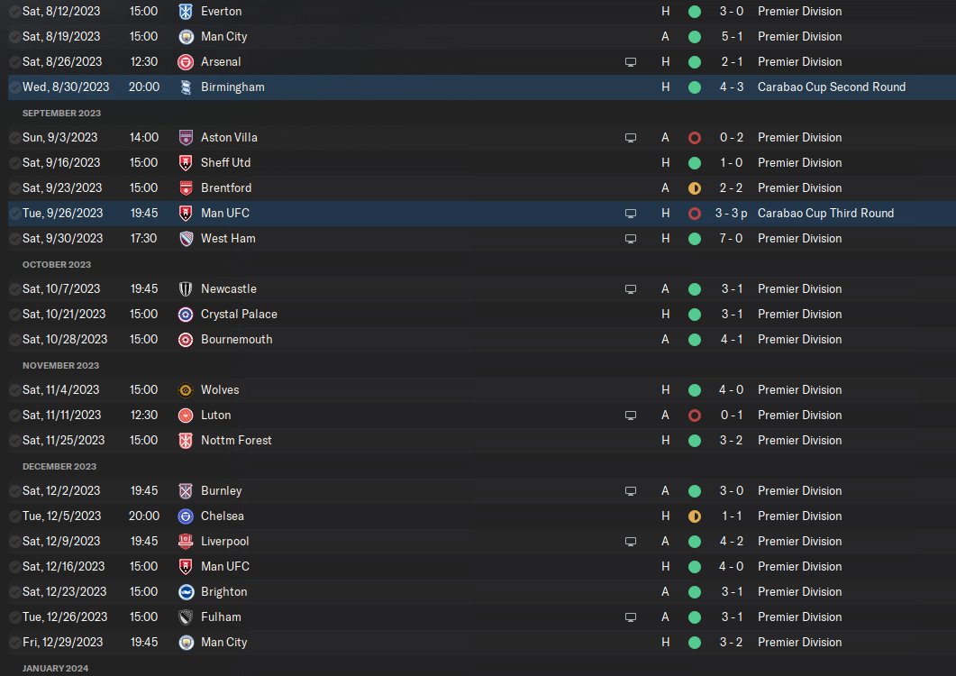Viewport: 956px width, 676px height.
Task: Click the Arsenal club badge icon
Action: (186, 62)
